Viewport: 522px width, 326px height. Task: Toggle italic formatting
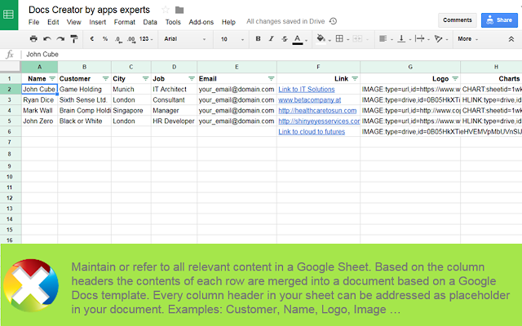pyautogui.click(x=272, y=38)
